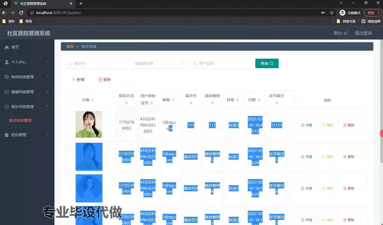The width and height of the screenshot is (383, 225).
Task: Click 新增 to add a record
Action: 78,80
